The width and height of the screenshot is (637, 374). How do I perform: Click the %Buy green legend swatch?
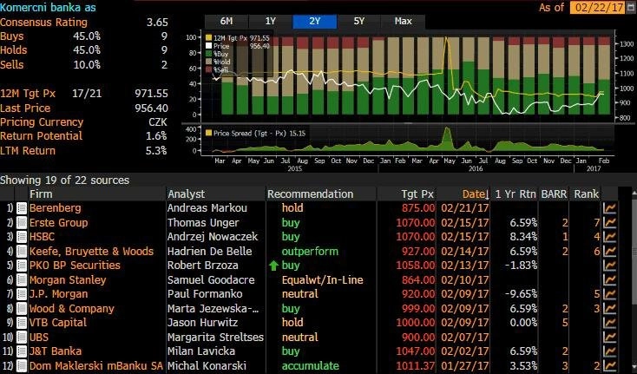pyautogui.click(x=209, y=54)
